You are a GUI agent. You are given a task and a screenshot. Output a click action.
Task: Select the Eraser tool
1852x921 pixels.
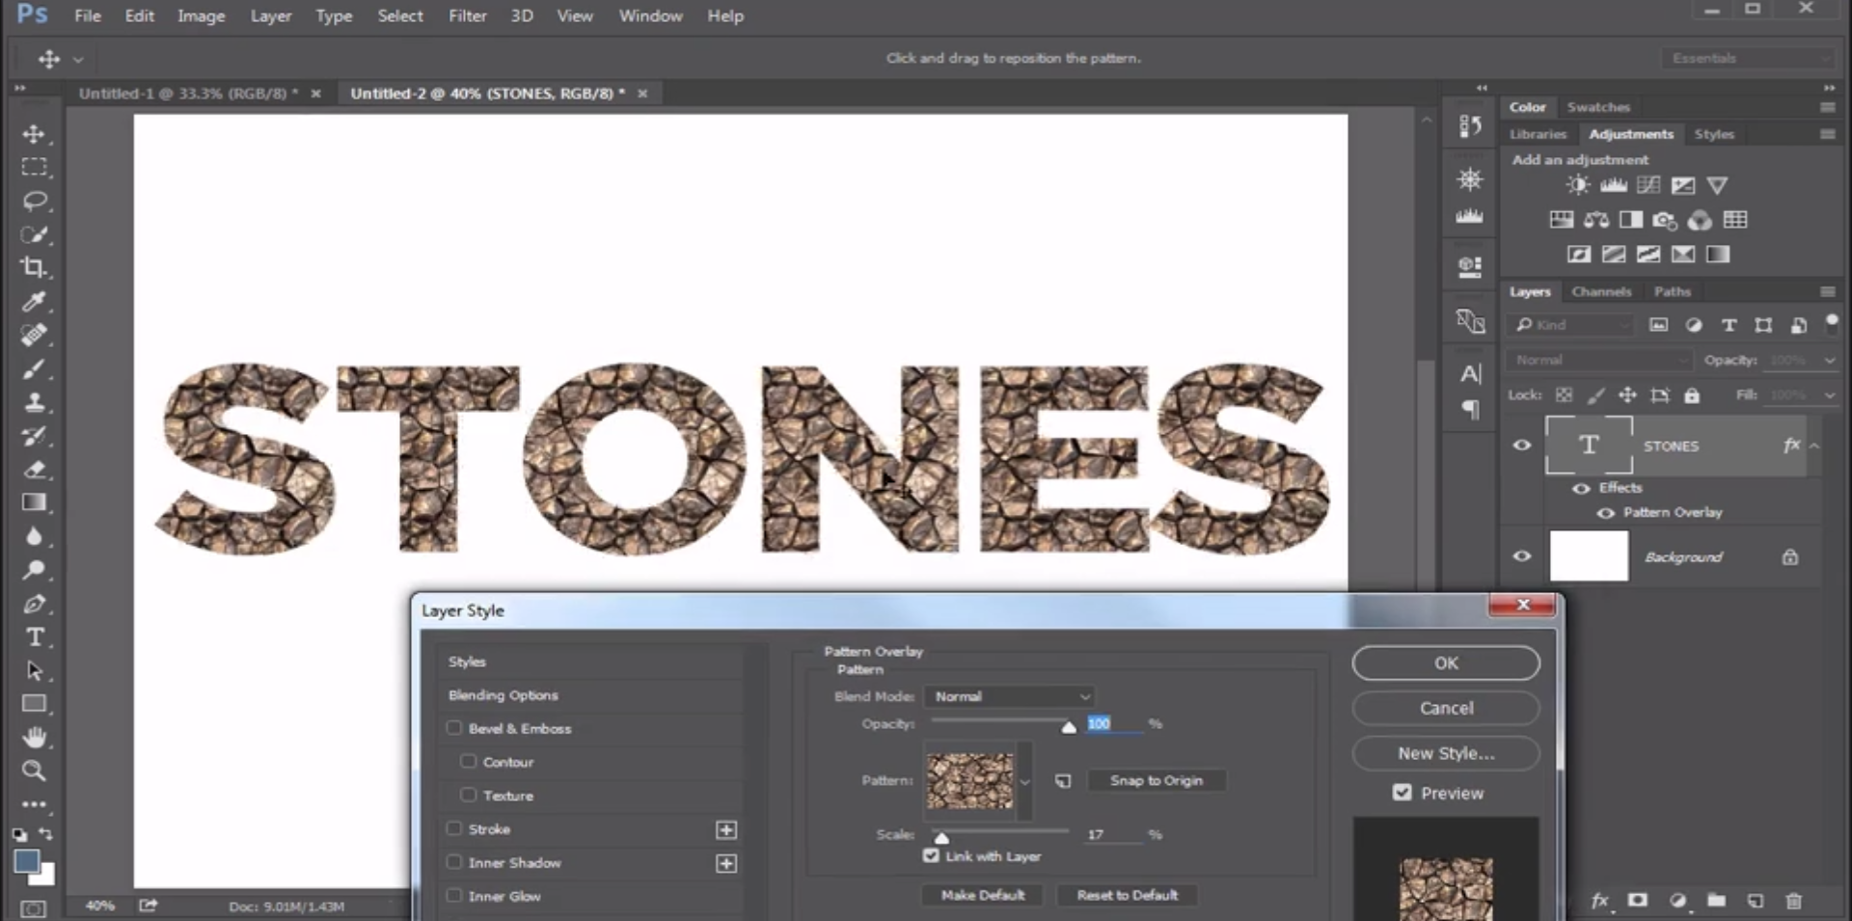click(34, 470)
